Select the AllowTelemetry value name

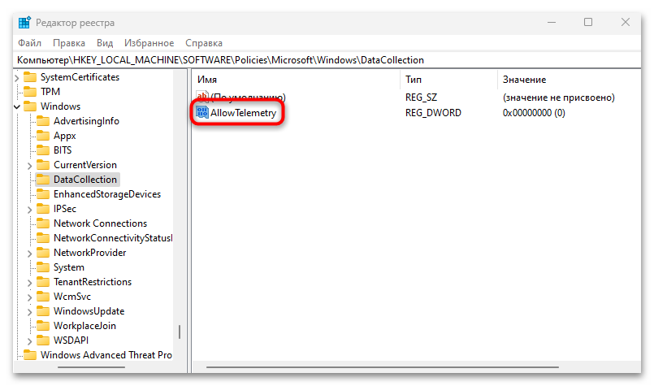point(243,113)
